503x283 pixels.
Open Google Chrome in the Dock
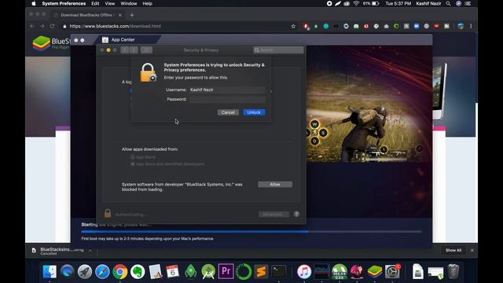coord(120,272)
